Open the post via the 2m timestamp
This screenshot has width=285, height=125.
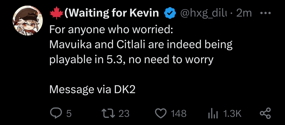(x=244, y=13)
